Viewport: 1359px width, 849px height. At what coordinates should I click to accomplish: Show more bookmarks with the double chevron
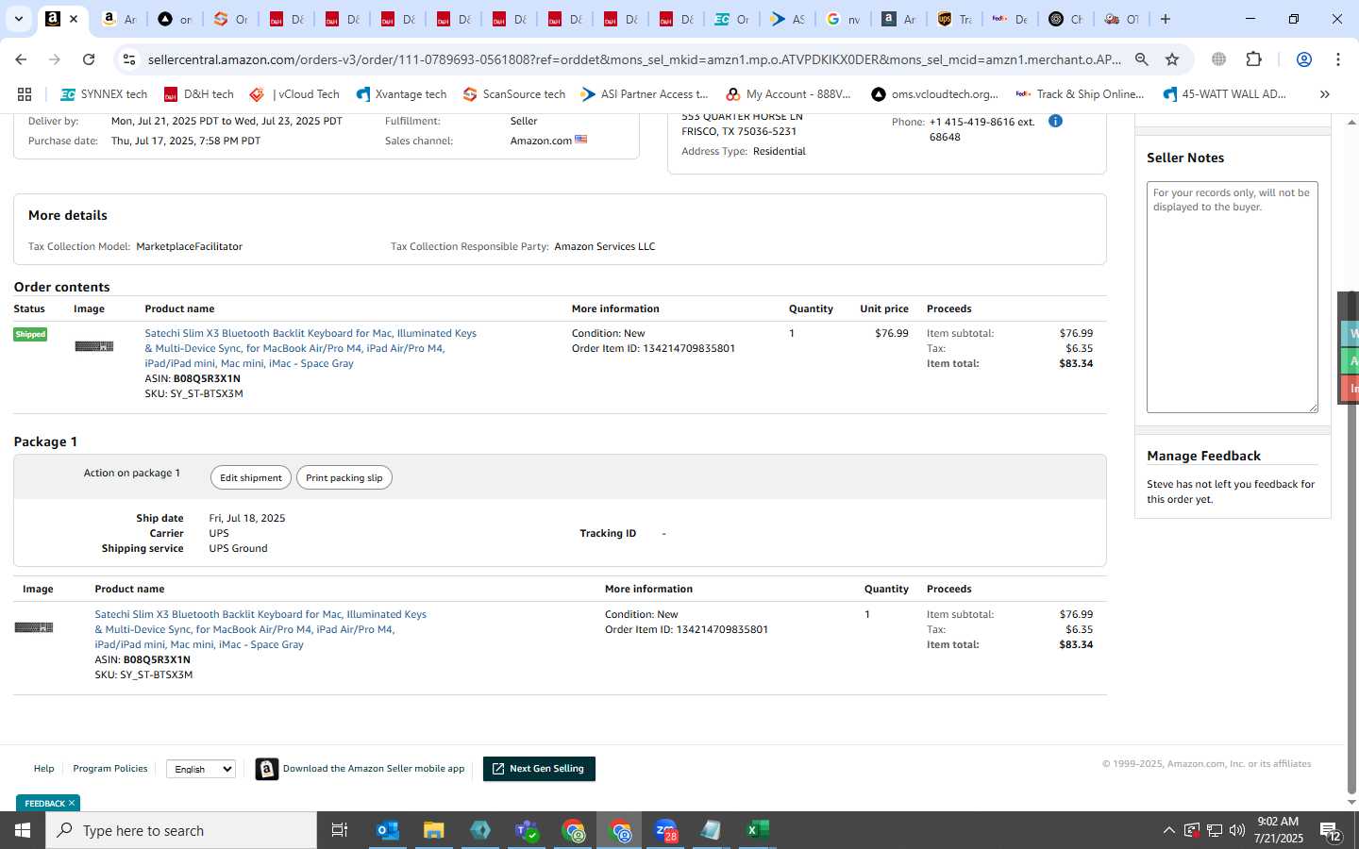(1324, 94)
